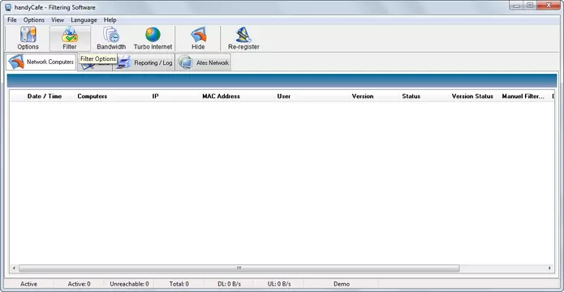Click the 'Active: 0' status entry
564x292 pixels.
tap(80, 284)
